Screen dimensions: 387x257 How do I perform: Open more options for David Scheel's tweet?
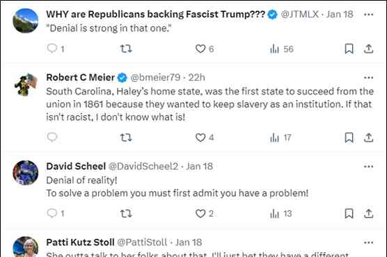pyautogui.click(x=368, y=167)
